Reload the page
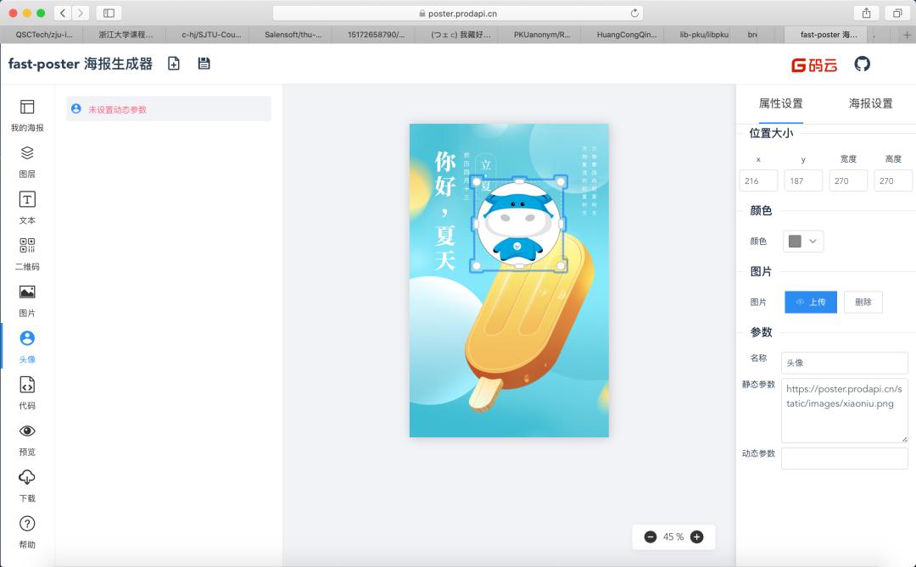Viewport: 916px width, 567px height. coord(634,13)
